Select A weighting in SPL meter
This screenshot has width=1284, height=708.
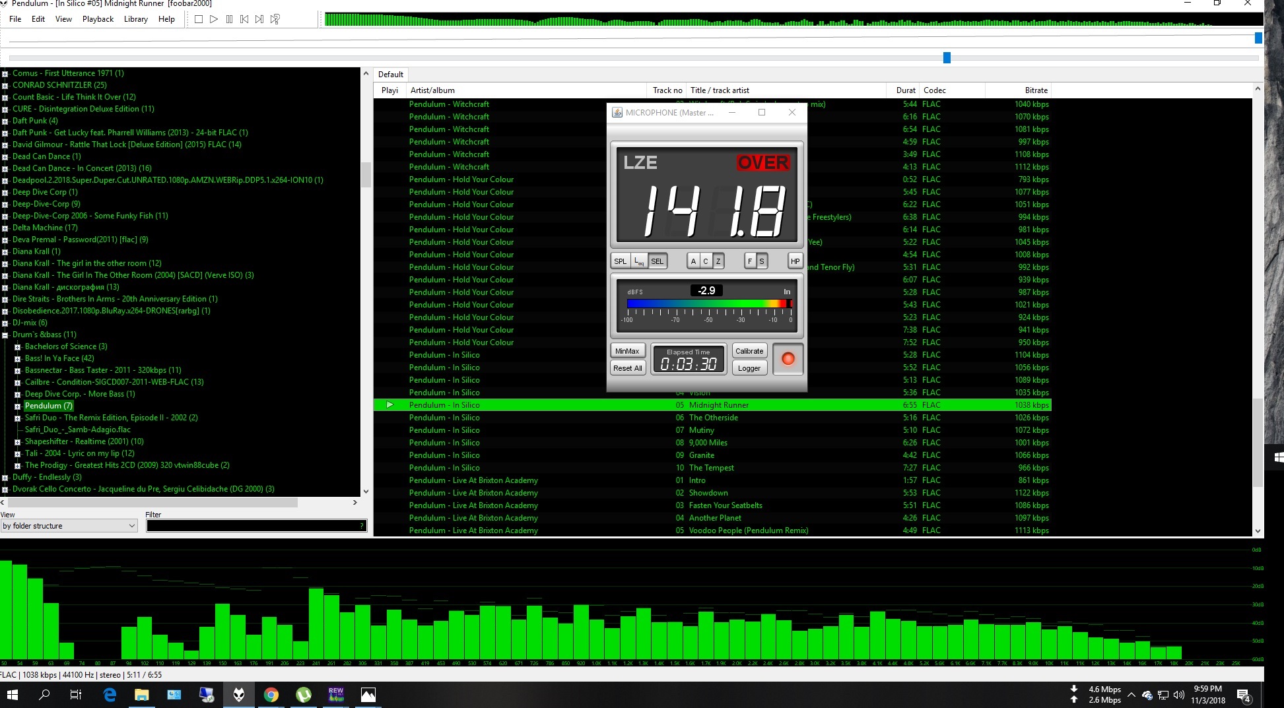pos(693,261)
